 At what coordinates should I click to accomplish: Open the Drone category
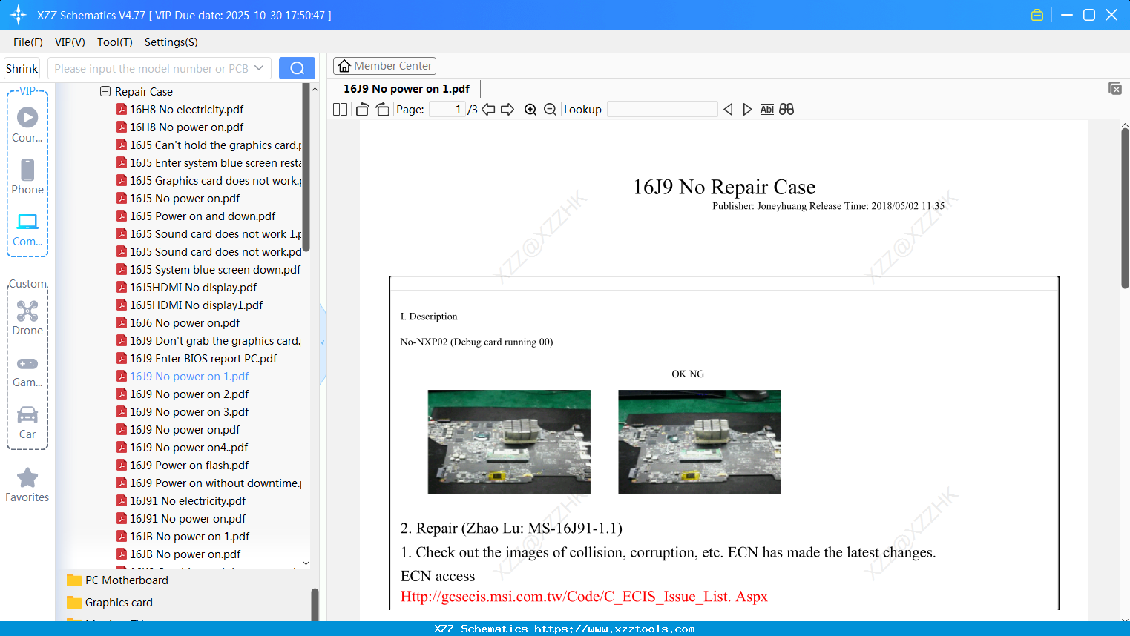click(x=27, y=318)
